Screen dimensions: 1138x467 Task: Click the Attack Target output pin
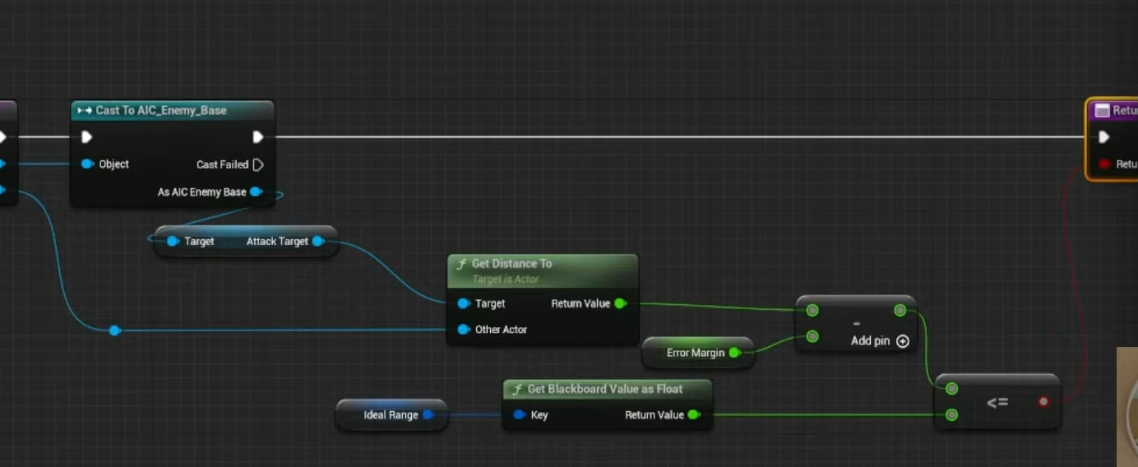click(x=317, y=241)
